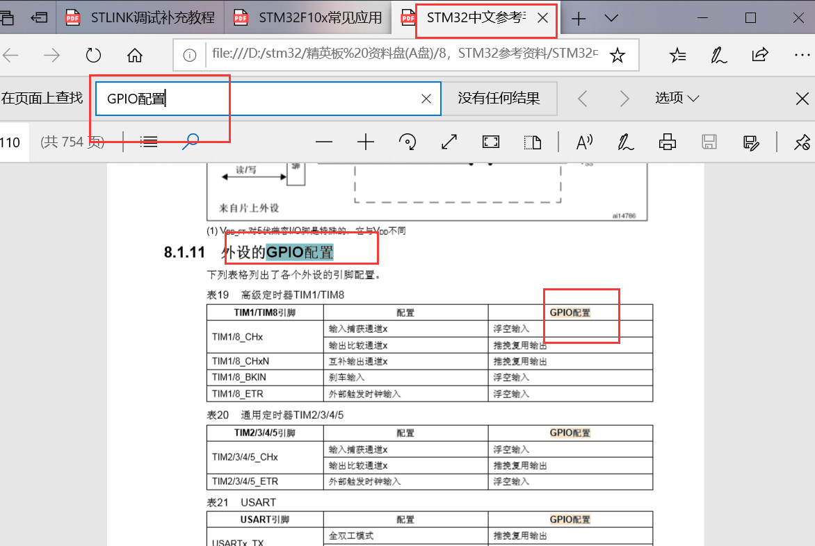Select the page number field showing 110
Screen dimensions: 815x546
point(10,142)
